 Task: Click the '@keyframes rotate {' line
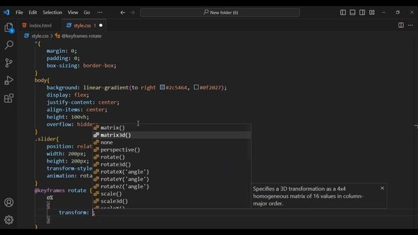pos(63,191)
